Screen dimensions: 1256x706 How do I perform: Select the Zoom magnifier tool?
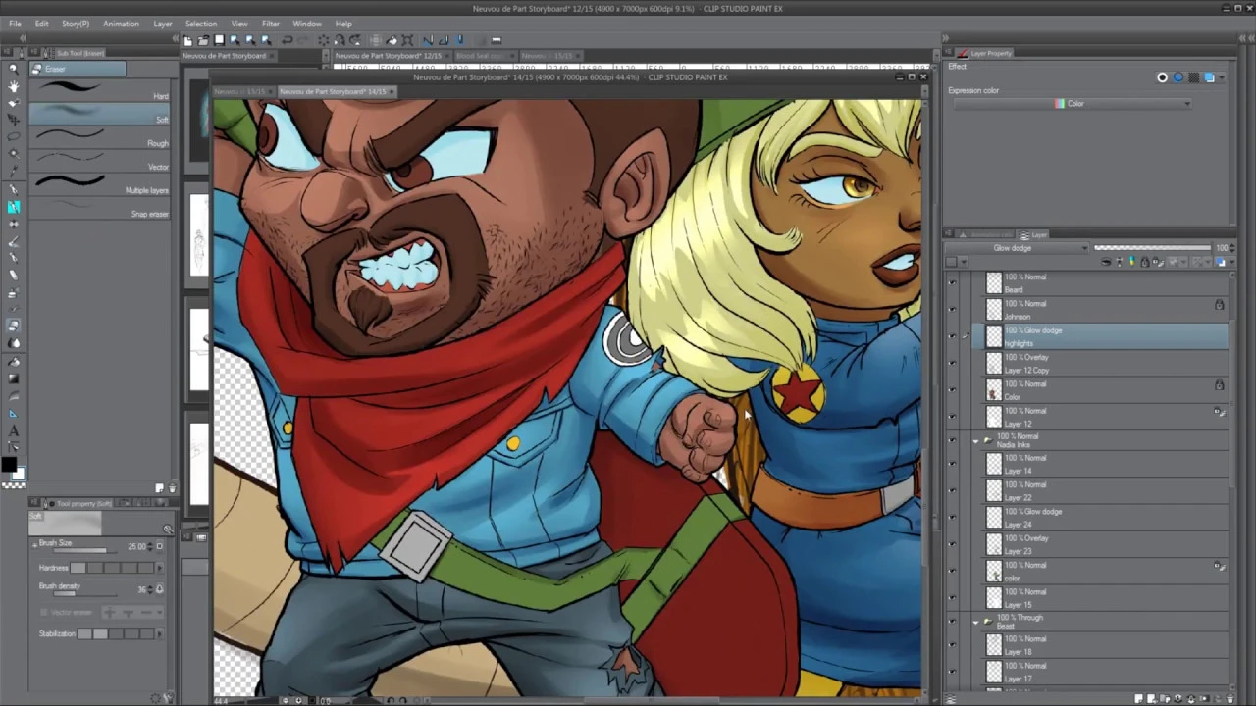(x=13, y=69)
